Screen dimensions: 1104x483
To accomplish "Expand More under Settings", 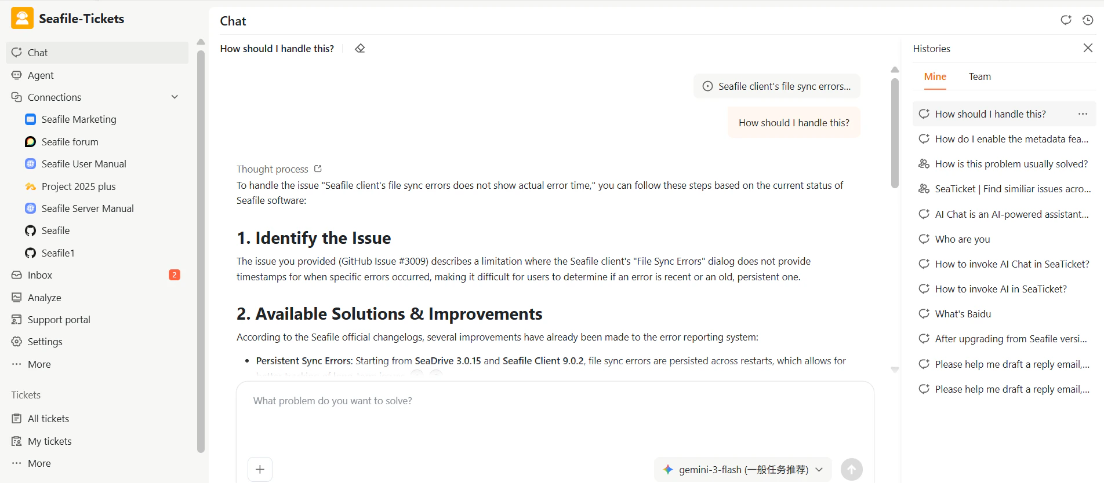I will pos(97,364).
